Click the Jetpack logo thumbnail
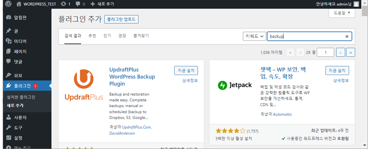The width and height of the screenshot is (368, 149). pos(235,85)
